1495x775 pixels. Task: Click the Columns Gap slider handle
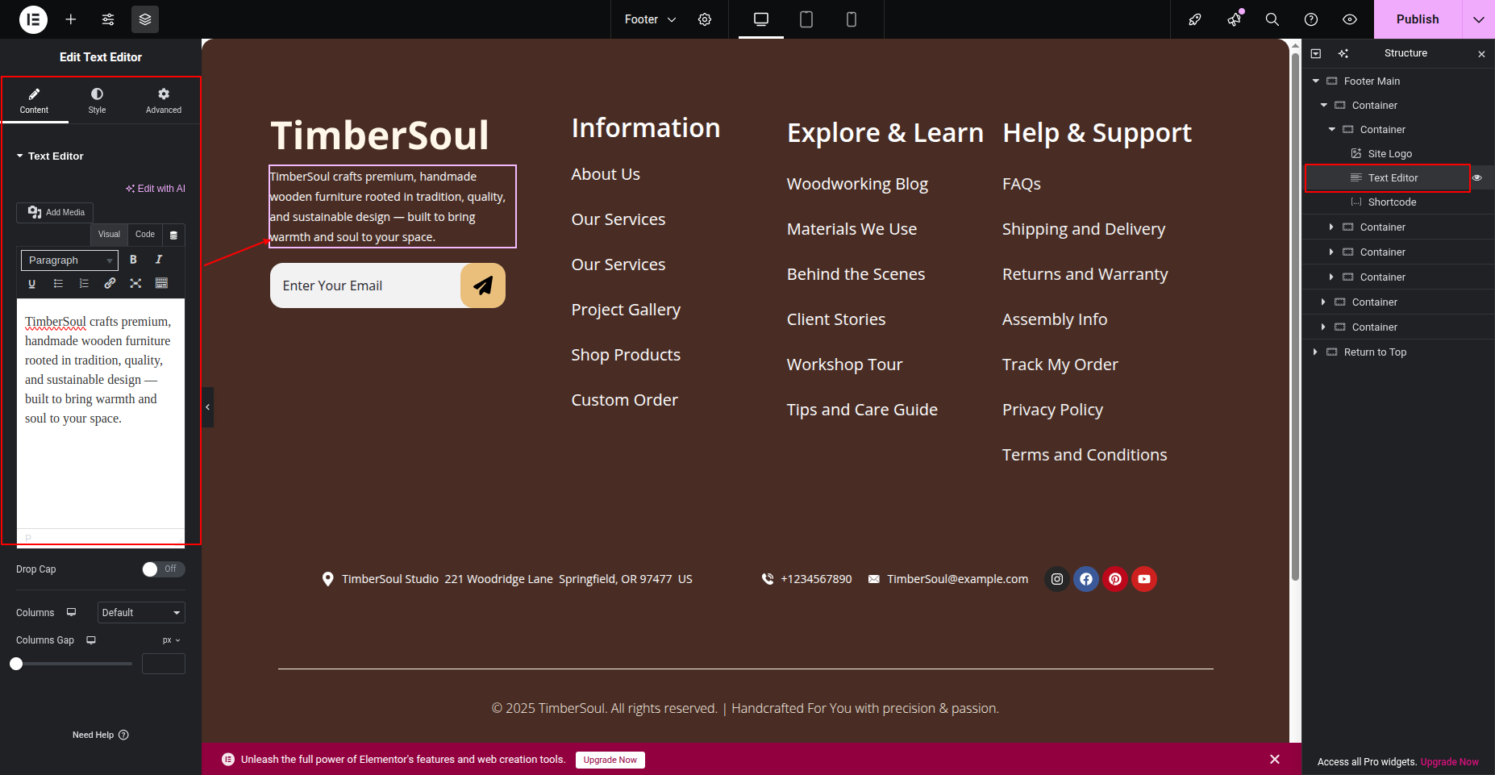click(x=16, y=664)
